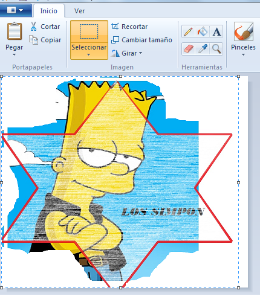Select the Text tool
The height and width of the screenshot is (302, 260).
coord(216,31)
